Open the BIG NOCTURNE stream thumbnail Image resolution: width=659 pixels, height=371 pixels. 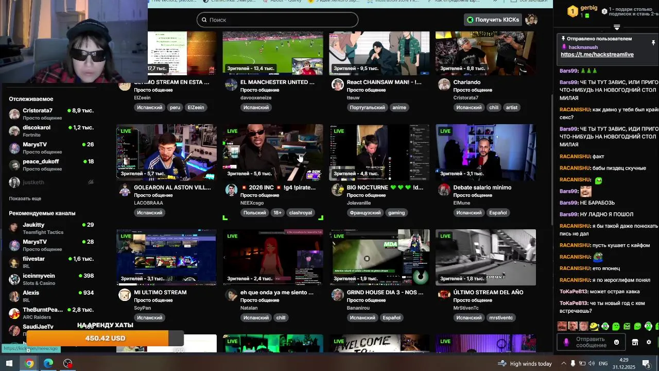pos(379,152)
